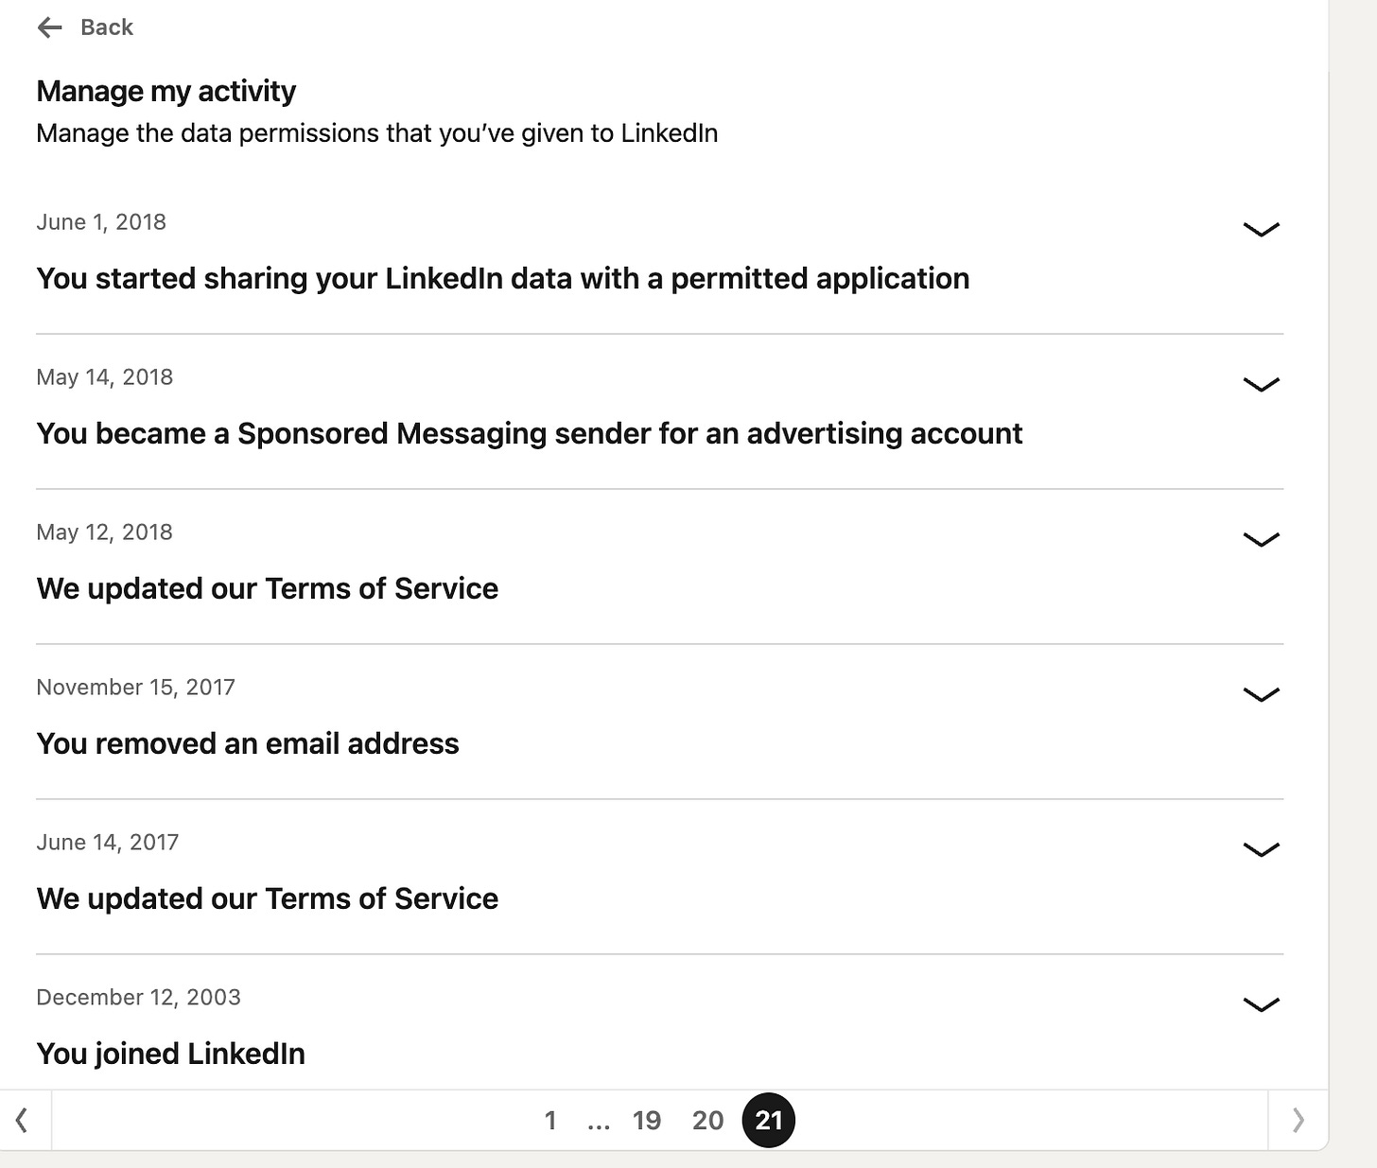Go to the Back link text

(x=107, y=27)
